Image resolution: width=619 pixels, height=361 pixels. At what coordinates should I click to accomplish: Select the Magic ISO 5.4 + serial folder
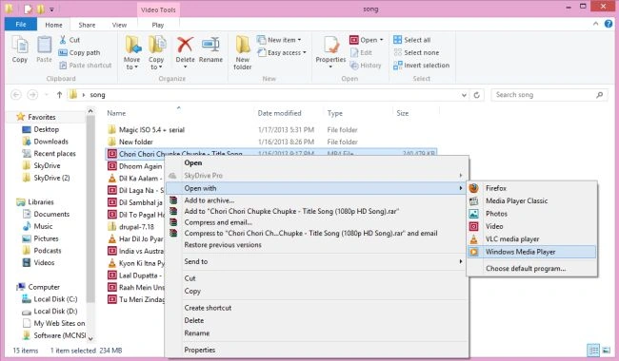pos(151,129)
